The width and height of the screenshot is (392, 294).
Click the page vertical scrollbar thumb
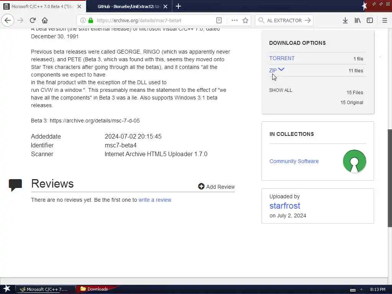pyautogui.click(x=390, y=178)
